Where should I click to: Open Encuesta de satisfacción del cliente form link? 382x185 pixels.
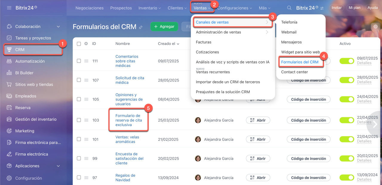pyautogui.click(x=130, y=159)
